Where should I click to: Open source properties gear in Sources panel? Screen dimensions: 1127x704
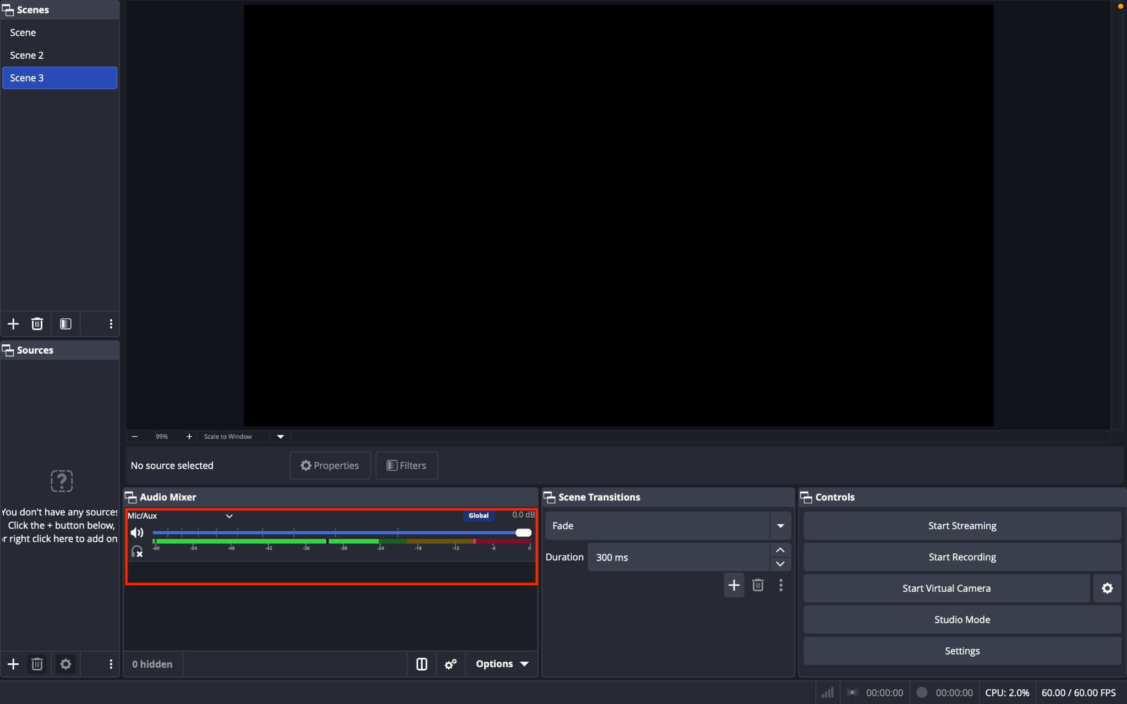pyautogui.click(x=65, y=664)
